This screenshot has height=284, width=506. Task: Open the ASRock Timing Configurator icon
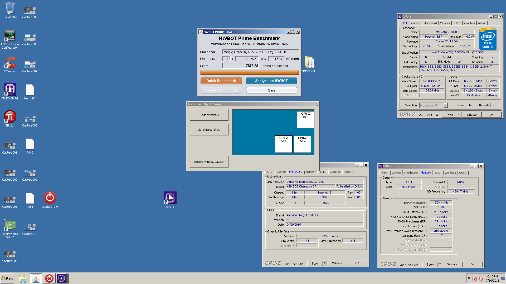pos(10,39)
